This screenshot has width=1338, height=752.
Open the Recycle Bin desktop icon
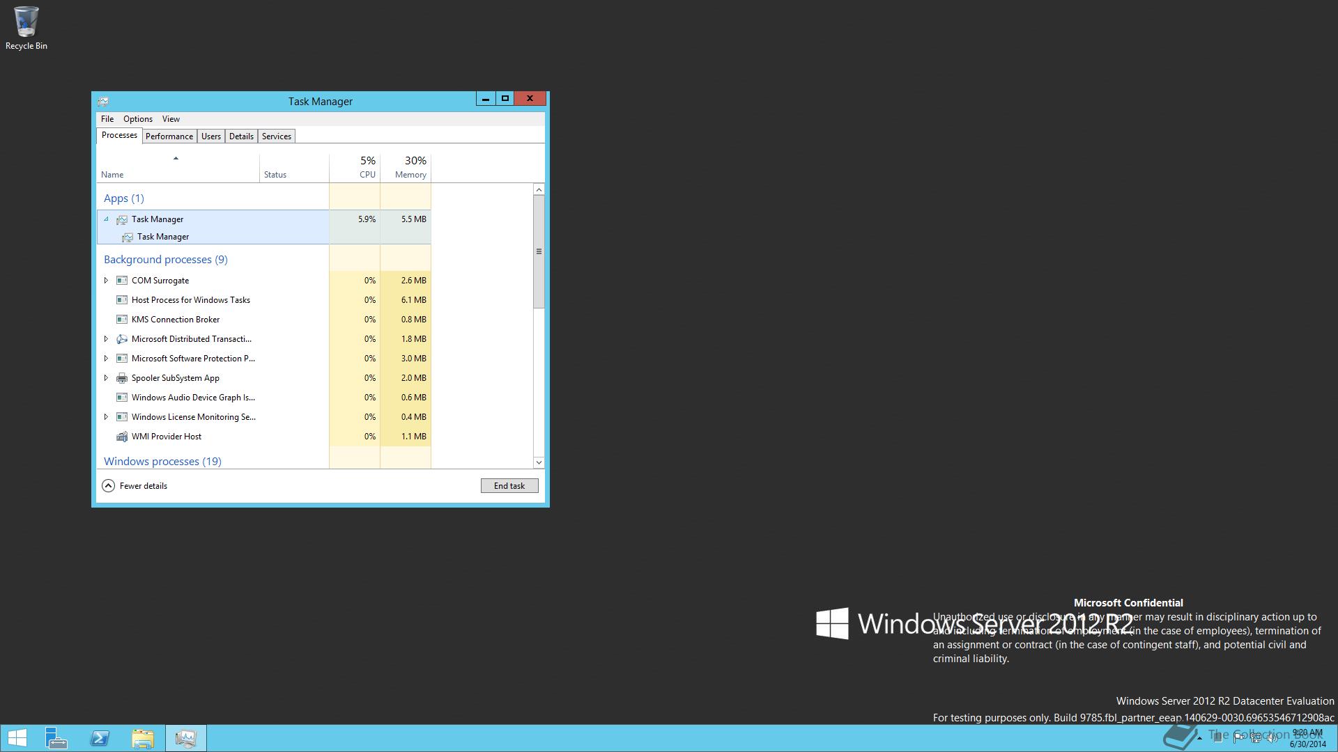tap(26, 28)
